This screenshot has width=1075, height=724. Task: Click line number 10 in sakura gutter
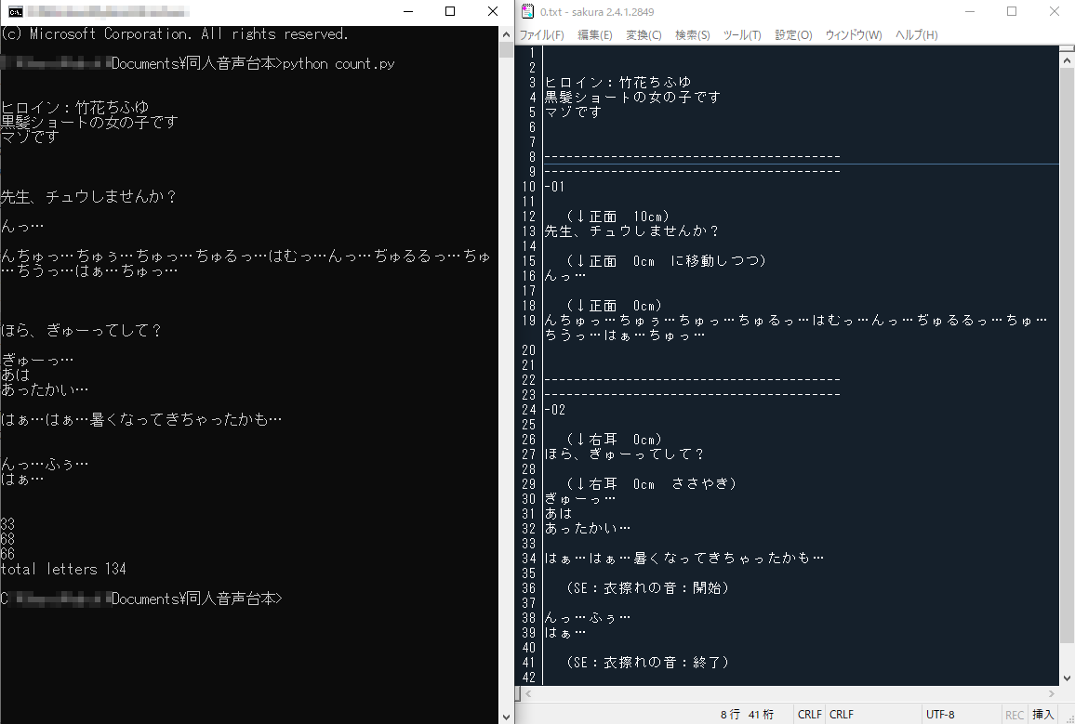click(528, 187)
